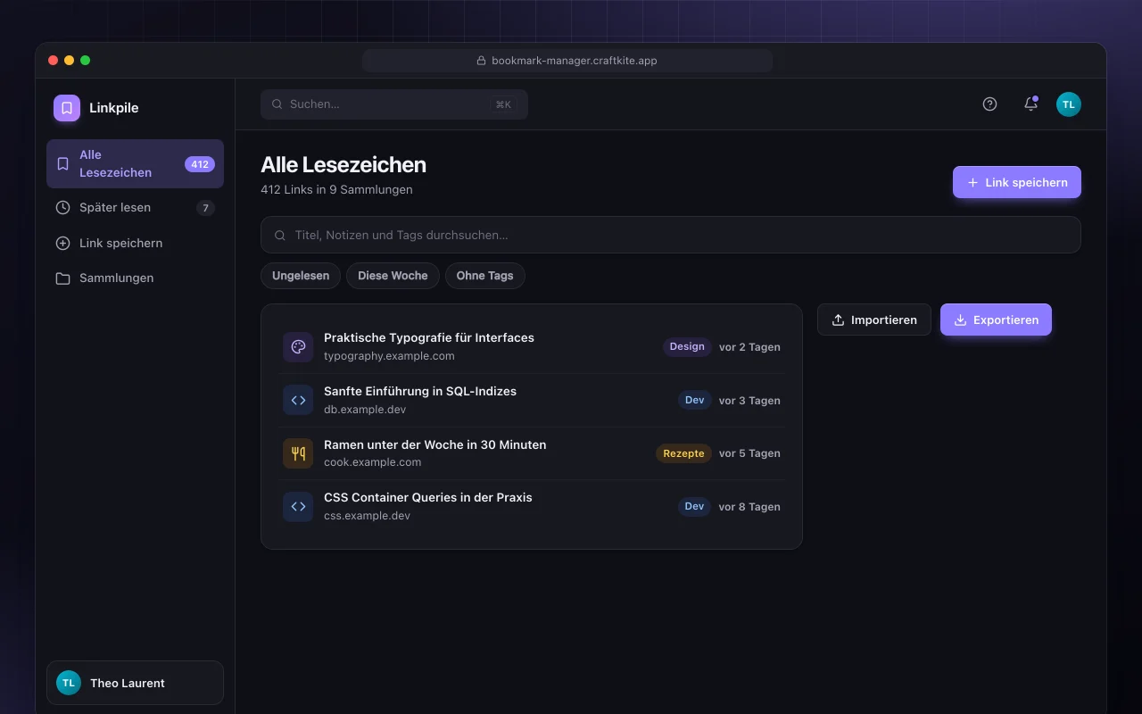
Task: Click the magnifier icon in top search
Action: pos(277,104)
